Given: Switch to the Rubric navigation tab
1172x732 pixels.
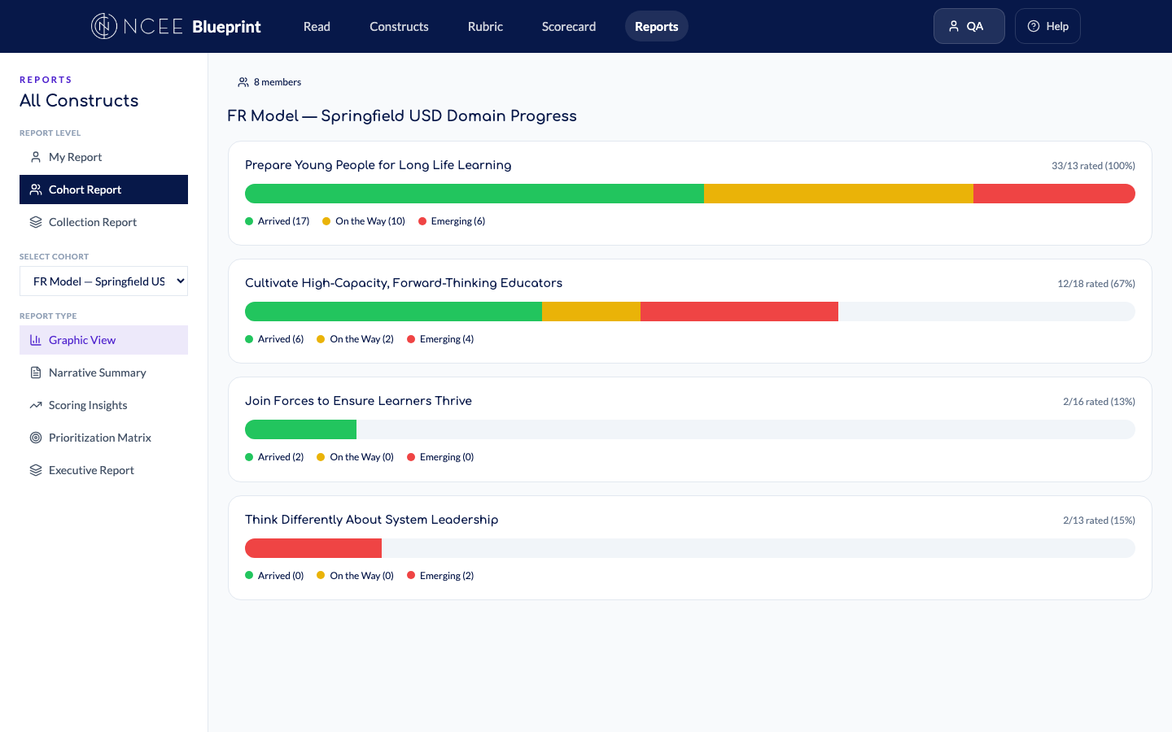Looking at the screenshot, I should click(485, 26).
